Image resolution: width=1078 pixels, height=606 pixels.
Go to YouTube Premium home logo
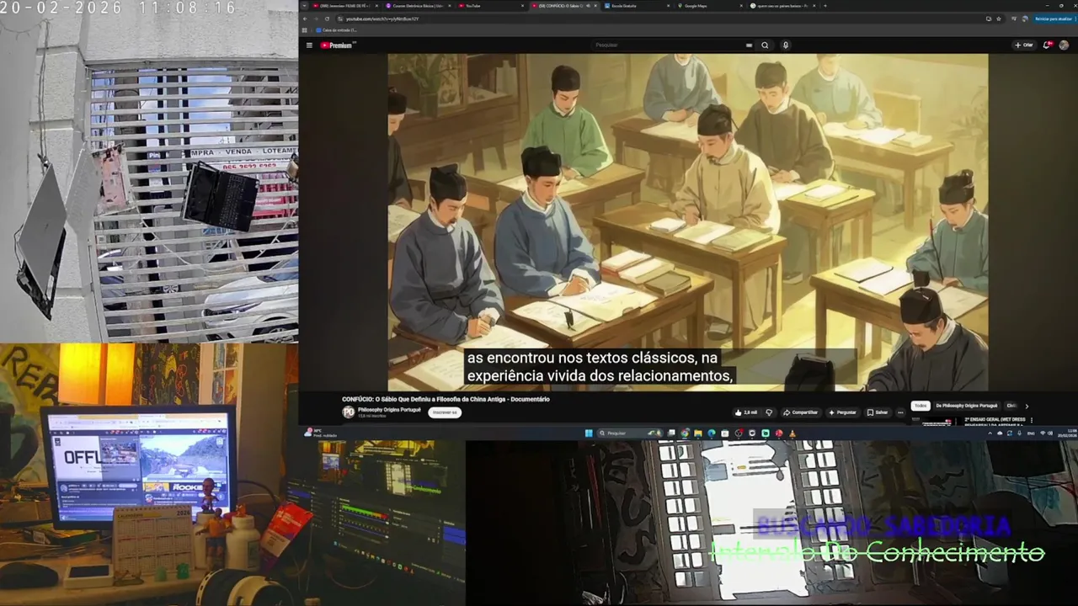[x=336, y=45]
